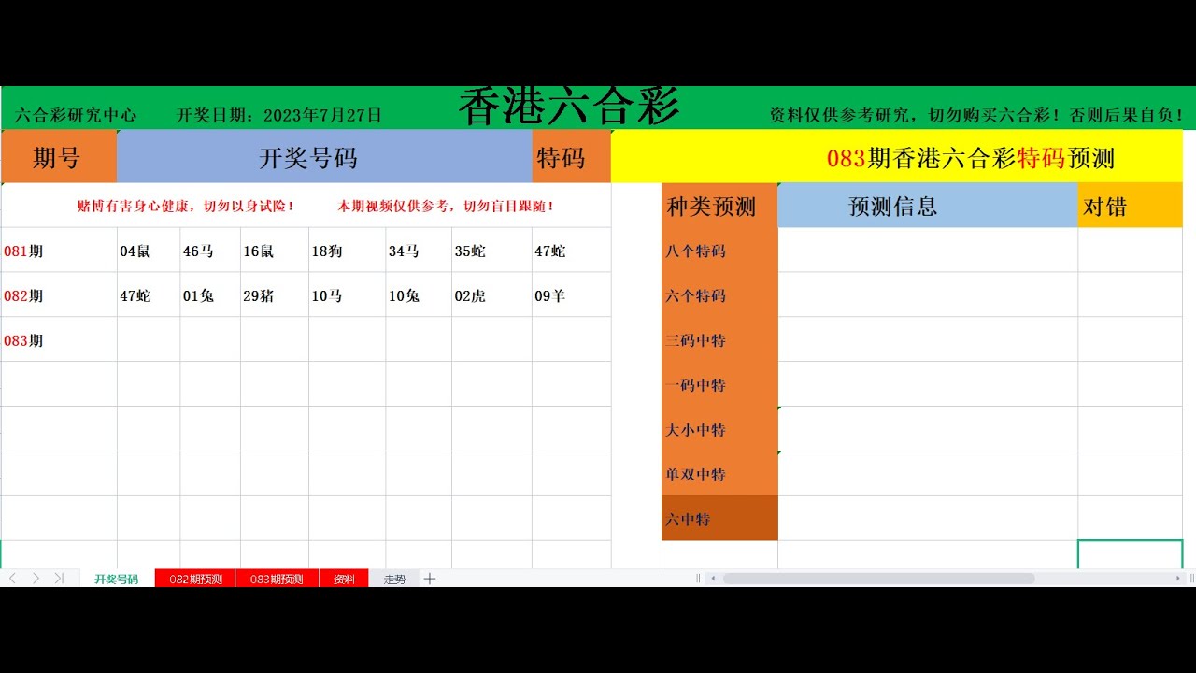This screenshot has height=673, width=1196.
Task: Click the 开奖日期：2023年7月27日 text
Action: click(279, 116)
